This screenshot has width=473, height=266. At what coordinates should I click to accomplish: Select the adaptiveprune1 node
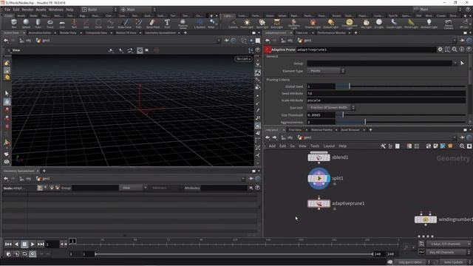(x=319, y=204)
